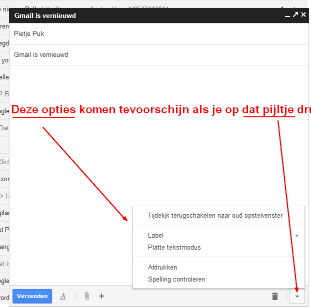The width and height of the screenshot is (311, 307).
Task: Select Afdrukken from the menu
Action: point(219,267)
